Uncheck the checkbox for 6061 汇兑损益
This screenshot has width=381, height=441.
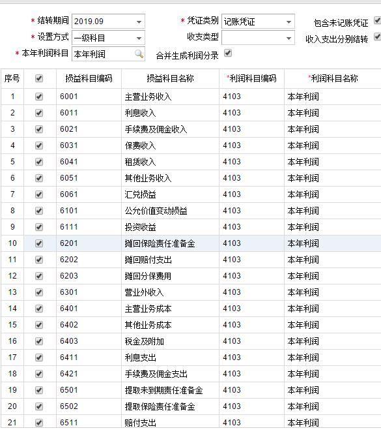[x=39, y=194]
